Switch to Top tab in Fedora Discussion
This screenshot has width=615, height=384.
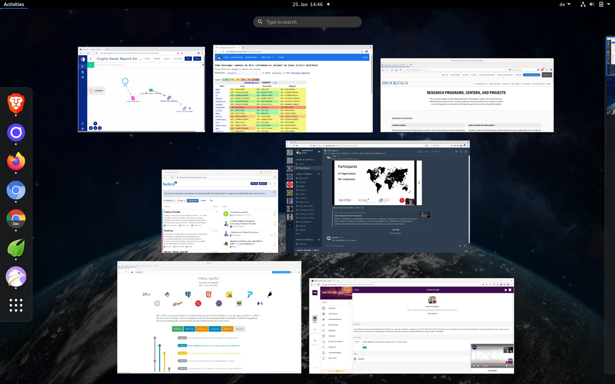pos(211,201)
